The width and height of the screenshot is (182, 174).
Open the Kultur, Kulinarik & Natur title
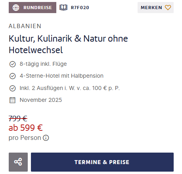point(68,44)
